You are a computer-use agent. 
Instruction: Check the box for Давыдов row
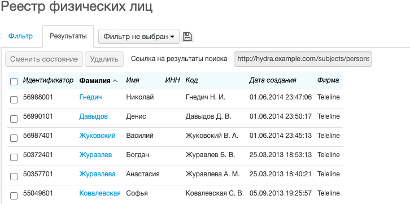click(x=14, y=119)
